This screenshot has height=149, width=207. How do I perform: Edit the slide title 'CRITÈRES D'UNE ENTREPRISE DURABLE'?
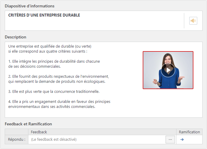(x=44, y=15)
